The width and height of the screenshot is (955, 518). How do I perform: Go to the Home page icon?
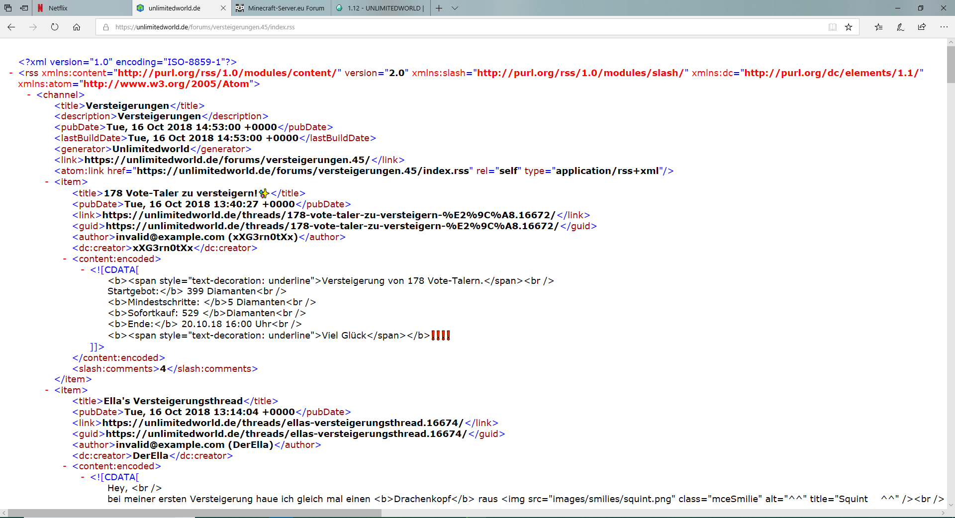click(77, 27)
